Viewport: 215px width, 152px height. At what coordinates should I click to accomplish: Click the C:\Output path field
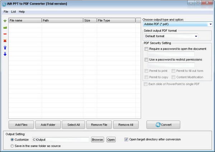[61, 140]
